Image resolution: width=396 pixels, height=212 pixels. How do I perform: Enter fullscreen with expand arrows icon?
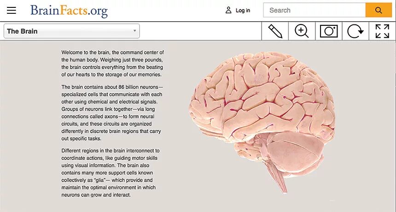pyautogui.click(x=382, y=31)
